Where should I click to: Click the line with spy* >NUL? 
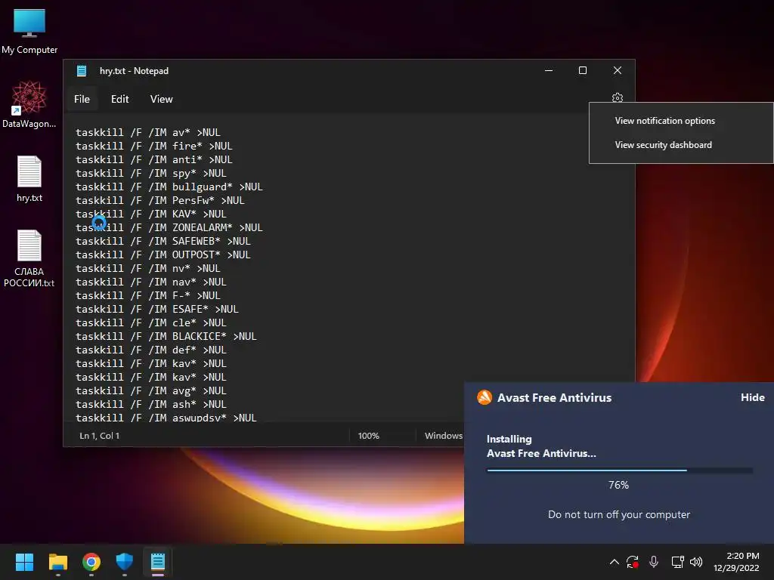tap(151, 173)
